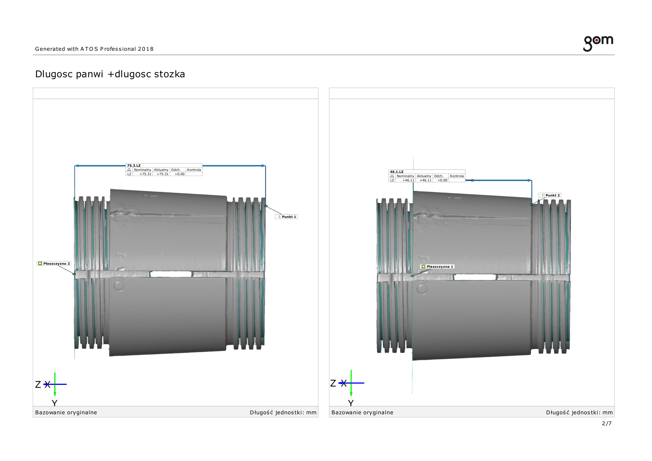Viewport: 652px width, 461px height.
Task: Click the nominal value +75.31 in the 75.3.LZ table
Action: (146, 174)
